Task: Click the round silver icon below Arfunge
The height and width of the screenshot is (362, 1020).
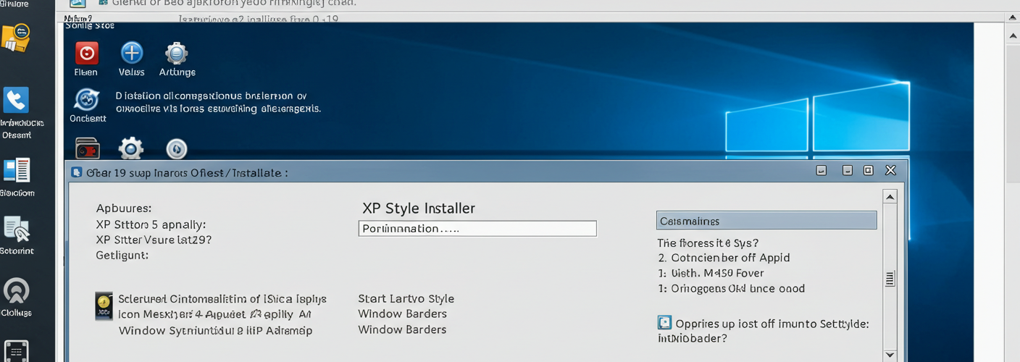Action: tap(177, 149)
